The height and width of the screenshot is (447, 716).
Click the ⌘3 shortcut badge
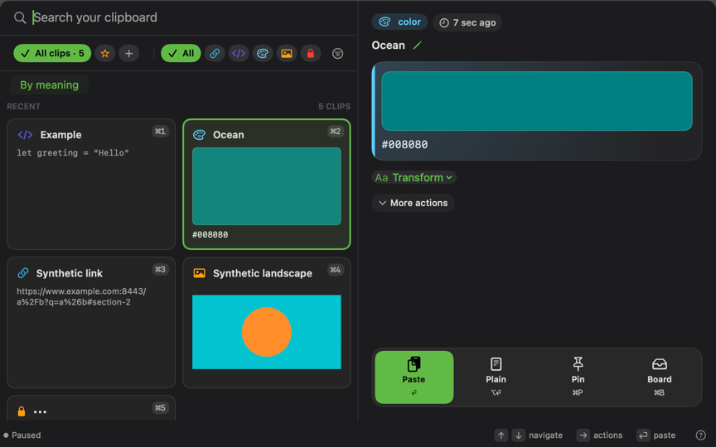point(160,270)
